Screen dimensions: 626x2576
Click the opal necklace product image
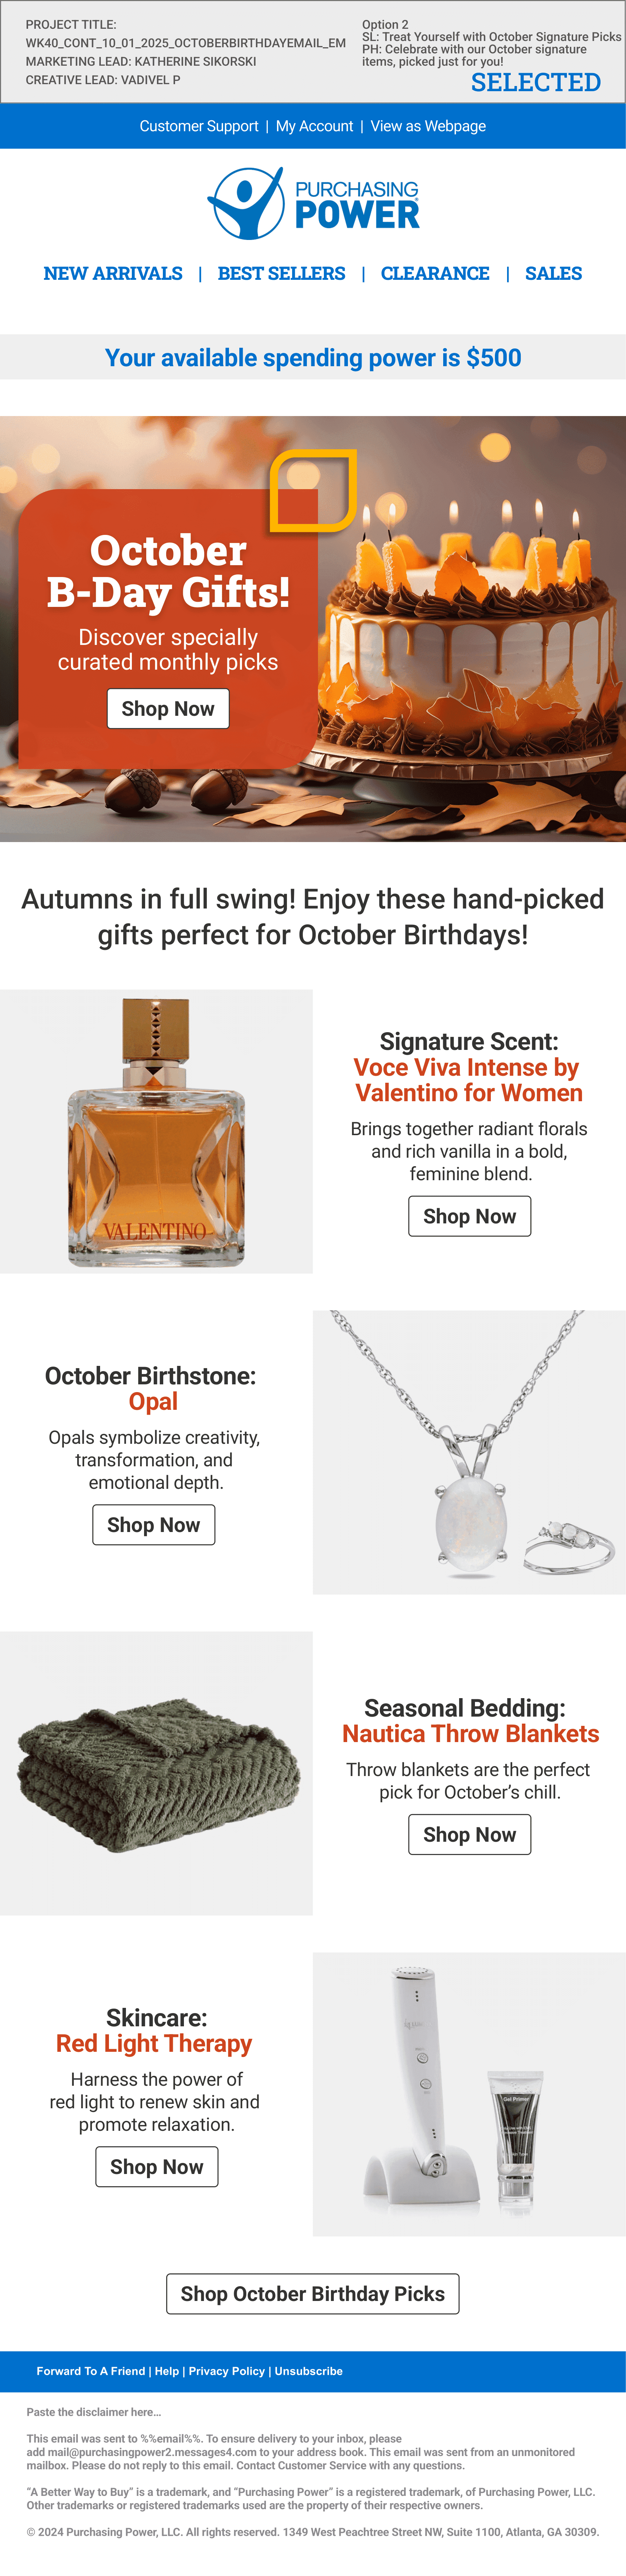pos(469,1452)
